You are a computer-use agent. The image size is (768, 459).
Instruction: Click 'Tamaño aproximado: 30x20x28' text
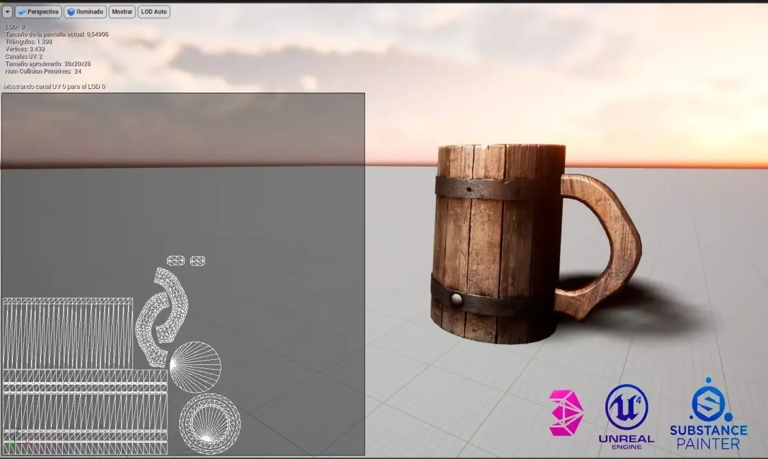pos(48,64)
